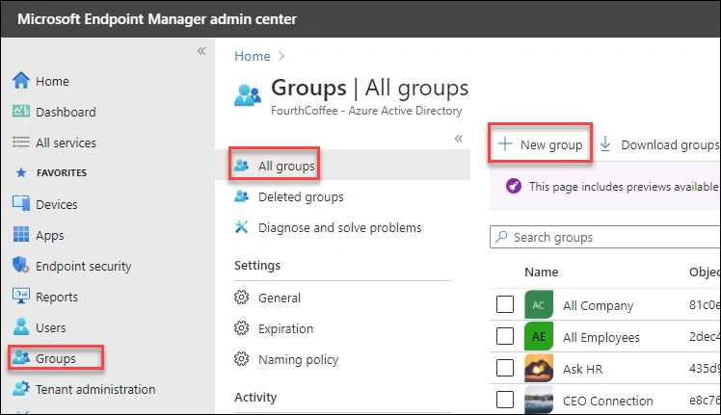The image size is (721, 415).
Task: Click the Dashboard chart icon
Action: pyautogui.click(x=21, y=112)
